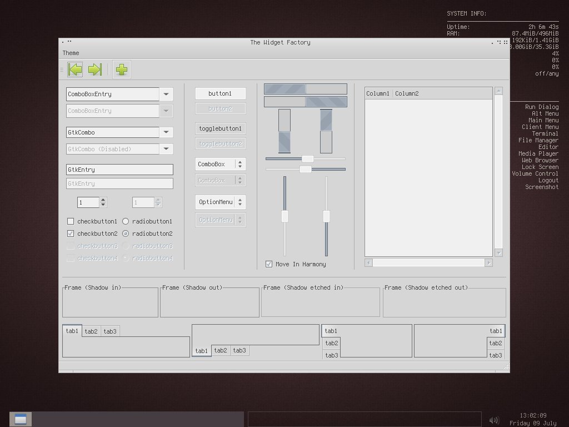Uncheck checkbutton2
569x427 pixels.
point(71,234)
